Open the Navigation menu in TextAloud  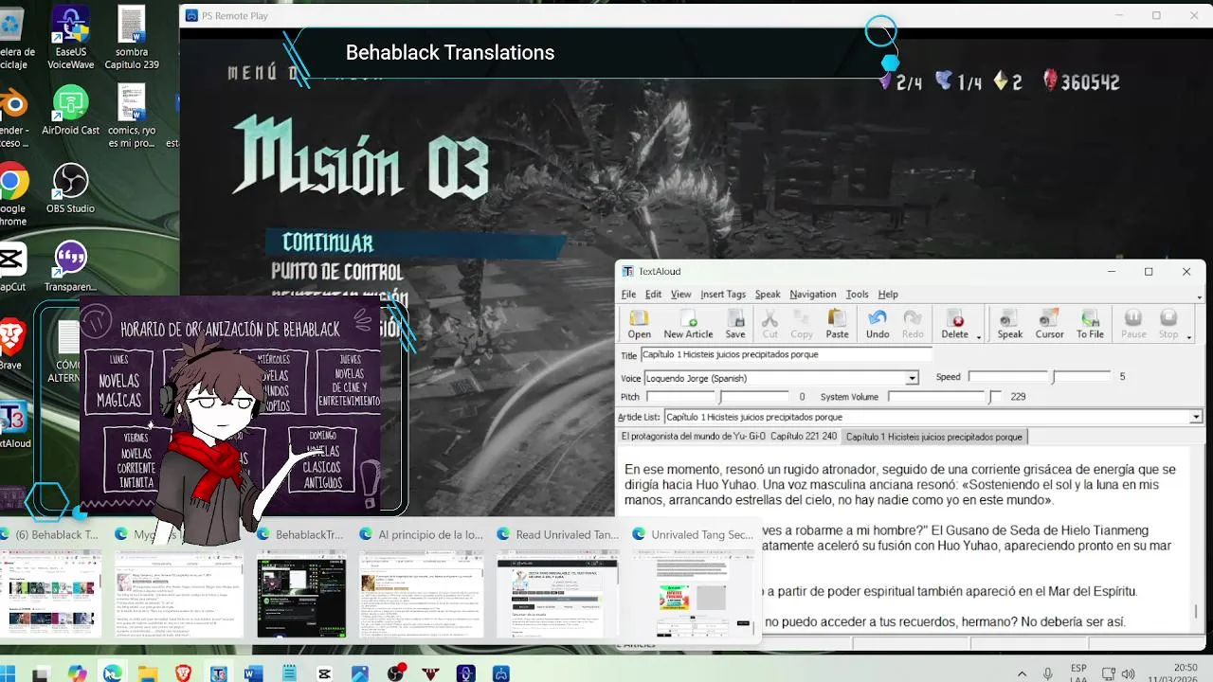coord(813,295)
